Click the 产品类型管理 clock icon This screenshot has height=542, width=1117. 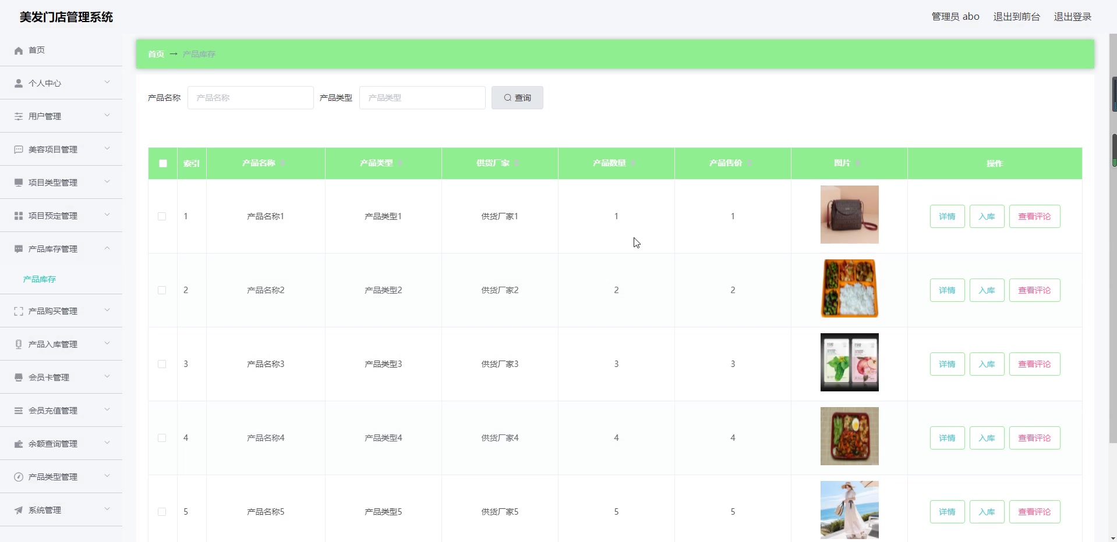point(18,477)
